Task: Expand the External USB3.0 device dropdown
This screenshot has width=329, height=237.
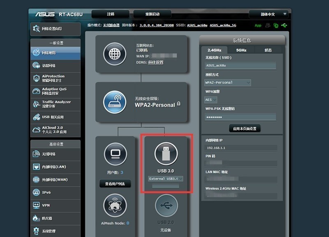Action: [x=166, y=179]
